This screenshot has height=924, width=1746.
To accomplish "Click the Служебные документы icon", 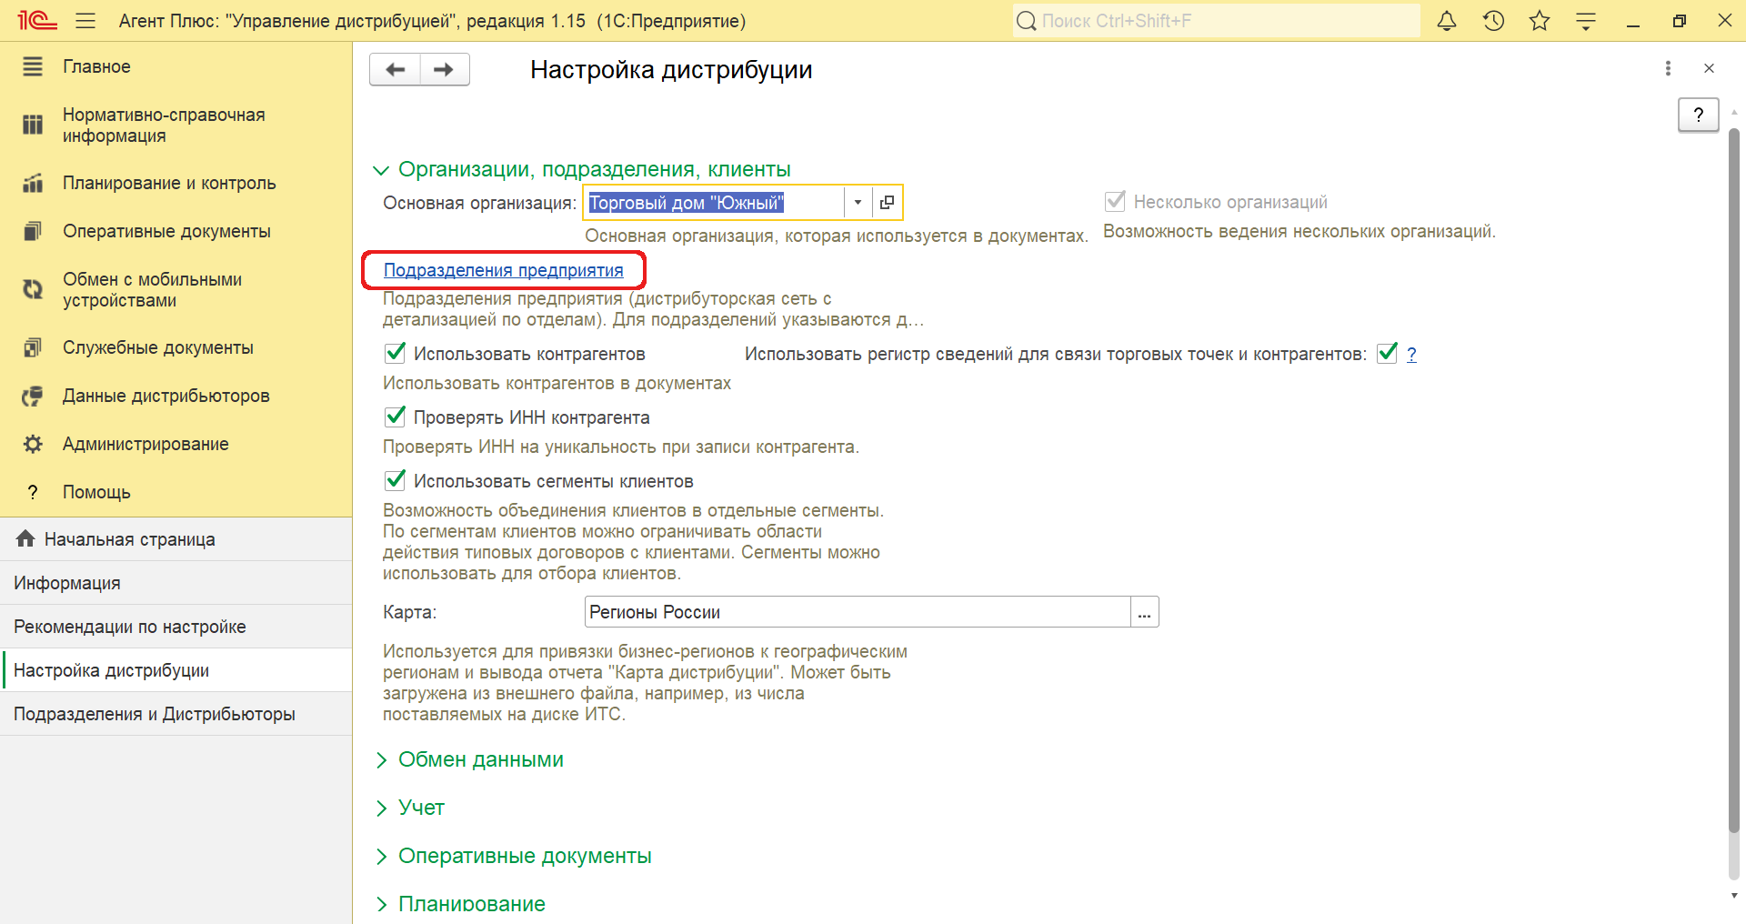I will click(33, 347).
